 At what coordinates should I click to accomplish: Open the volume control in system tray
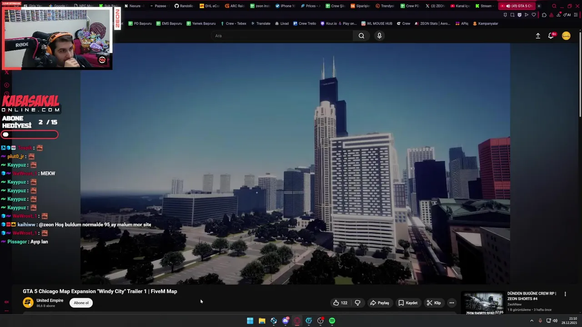tap(555, 321)
